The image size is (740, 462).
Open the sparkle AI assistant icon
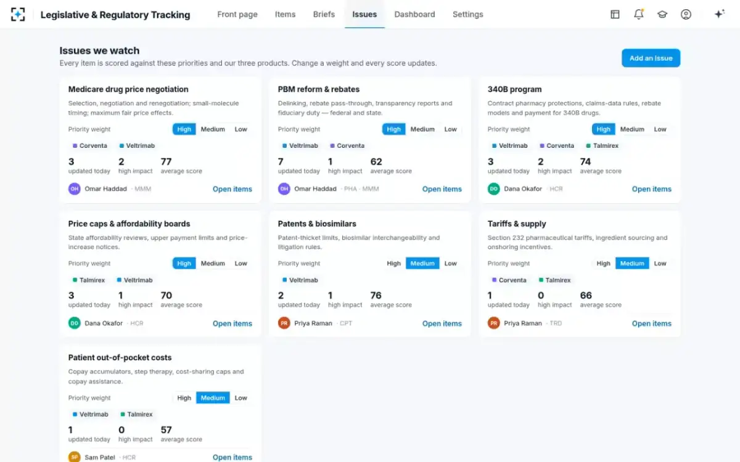719,14
